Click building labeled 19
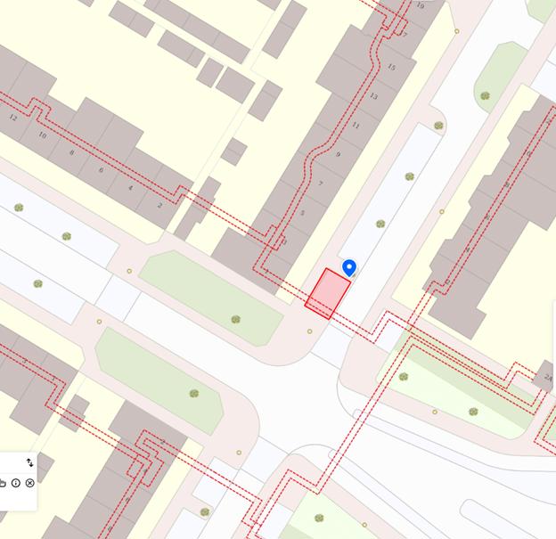556x539 pixels. pos(421,5)
